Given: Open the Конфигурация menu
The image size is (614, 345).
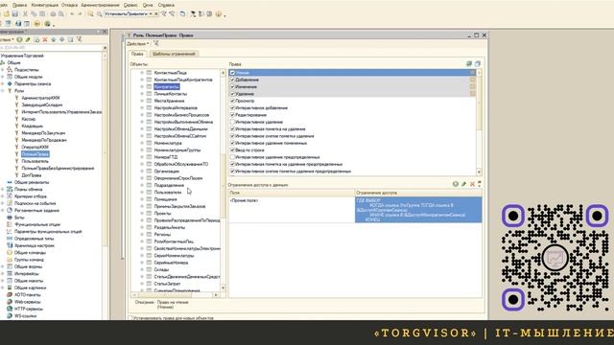Looking at the screenshot, I should point(45,5).
